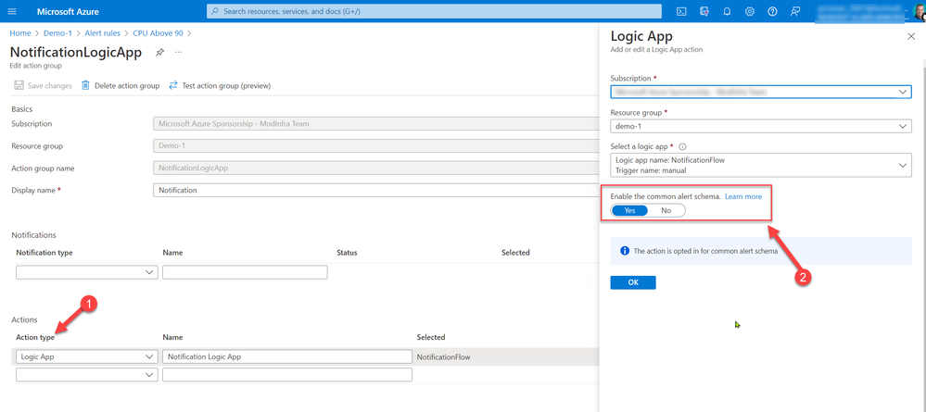The width and height of the screenshot is (926, 412).
Task: Open the Action type dropdown set to Logic App
Action: (x=87, y=356)
